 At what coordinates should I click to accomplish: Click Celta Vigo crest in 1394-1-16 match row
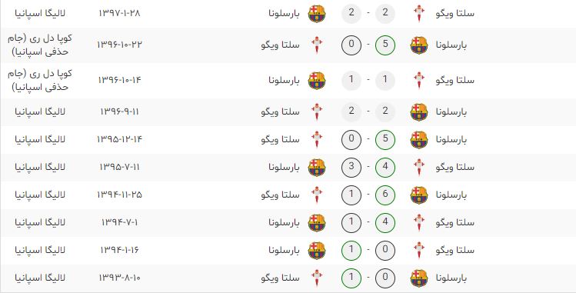[x=419, y=251]
